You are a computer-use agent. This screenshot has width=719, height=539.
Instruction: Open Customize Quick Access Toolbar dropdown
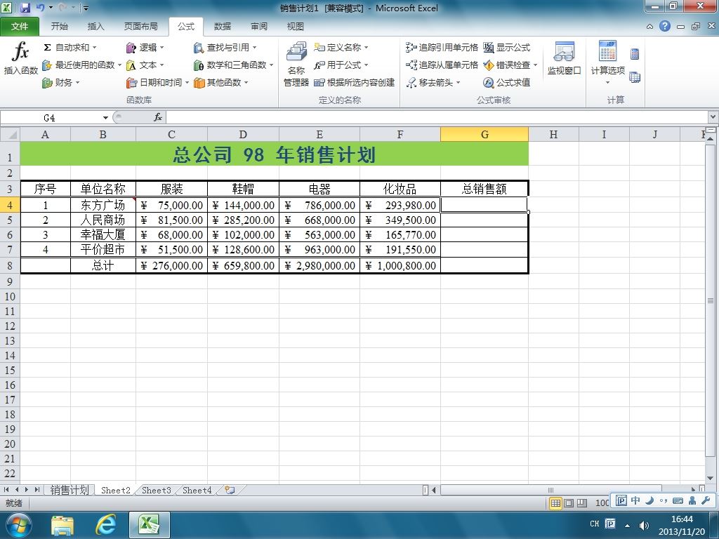pyautogui.click(x=85, y=8)
